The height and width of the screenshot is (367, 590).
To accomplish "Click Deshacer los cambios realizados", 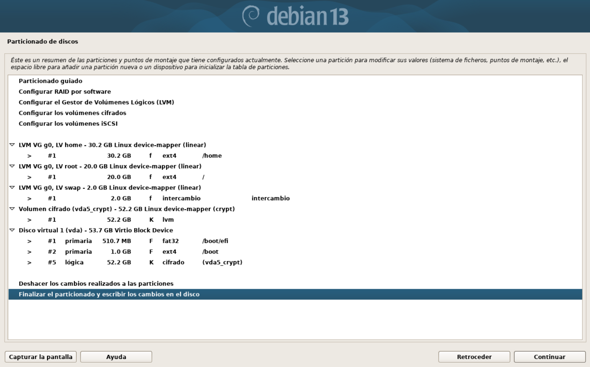I will point(96,284).
